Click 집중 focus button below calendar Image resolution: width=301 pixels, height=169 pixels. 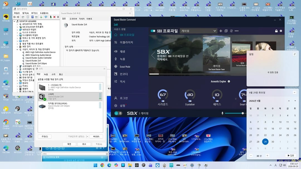coord(291,156)
